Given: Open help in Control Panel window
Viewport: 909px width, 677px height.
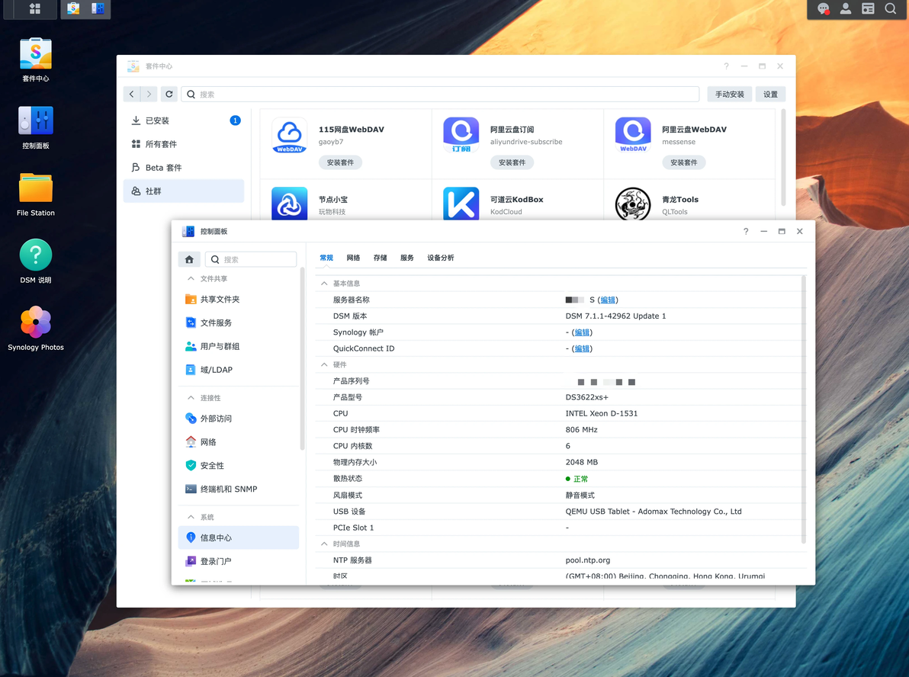Looking at the screenshot, I should pyautogui.click(x=746, y=231).
